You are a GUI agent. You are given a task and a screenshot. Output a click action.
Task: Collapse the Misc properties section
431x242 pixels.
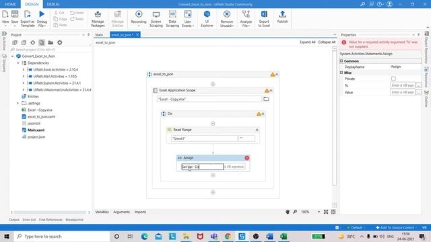(x=341, y=73)
